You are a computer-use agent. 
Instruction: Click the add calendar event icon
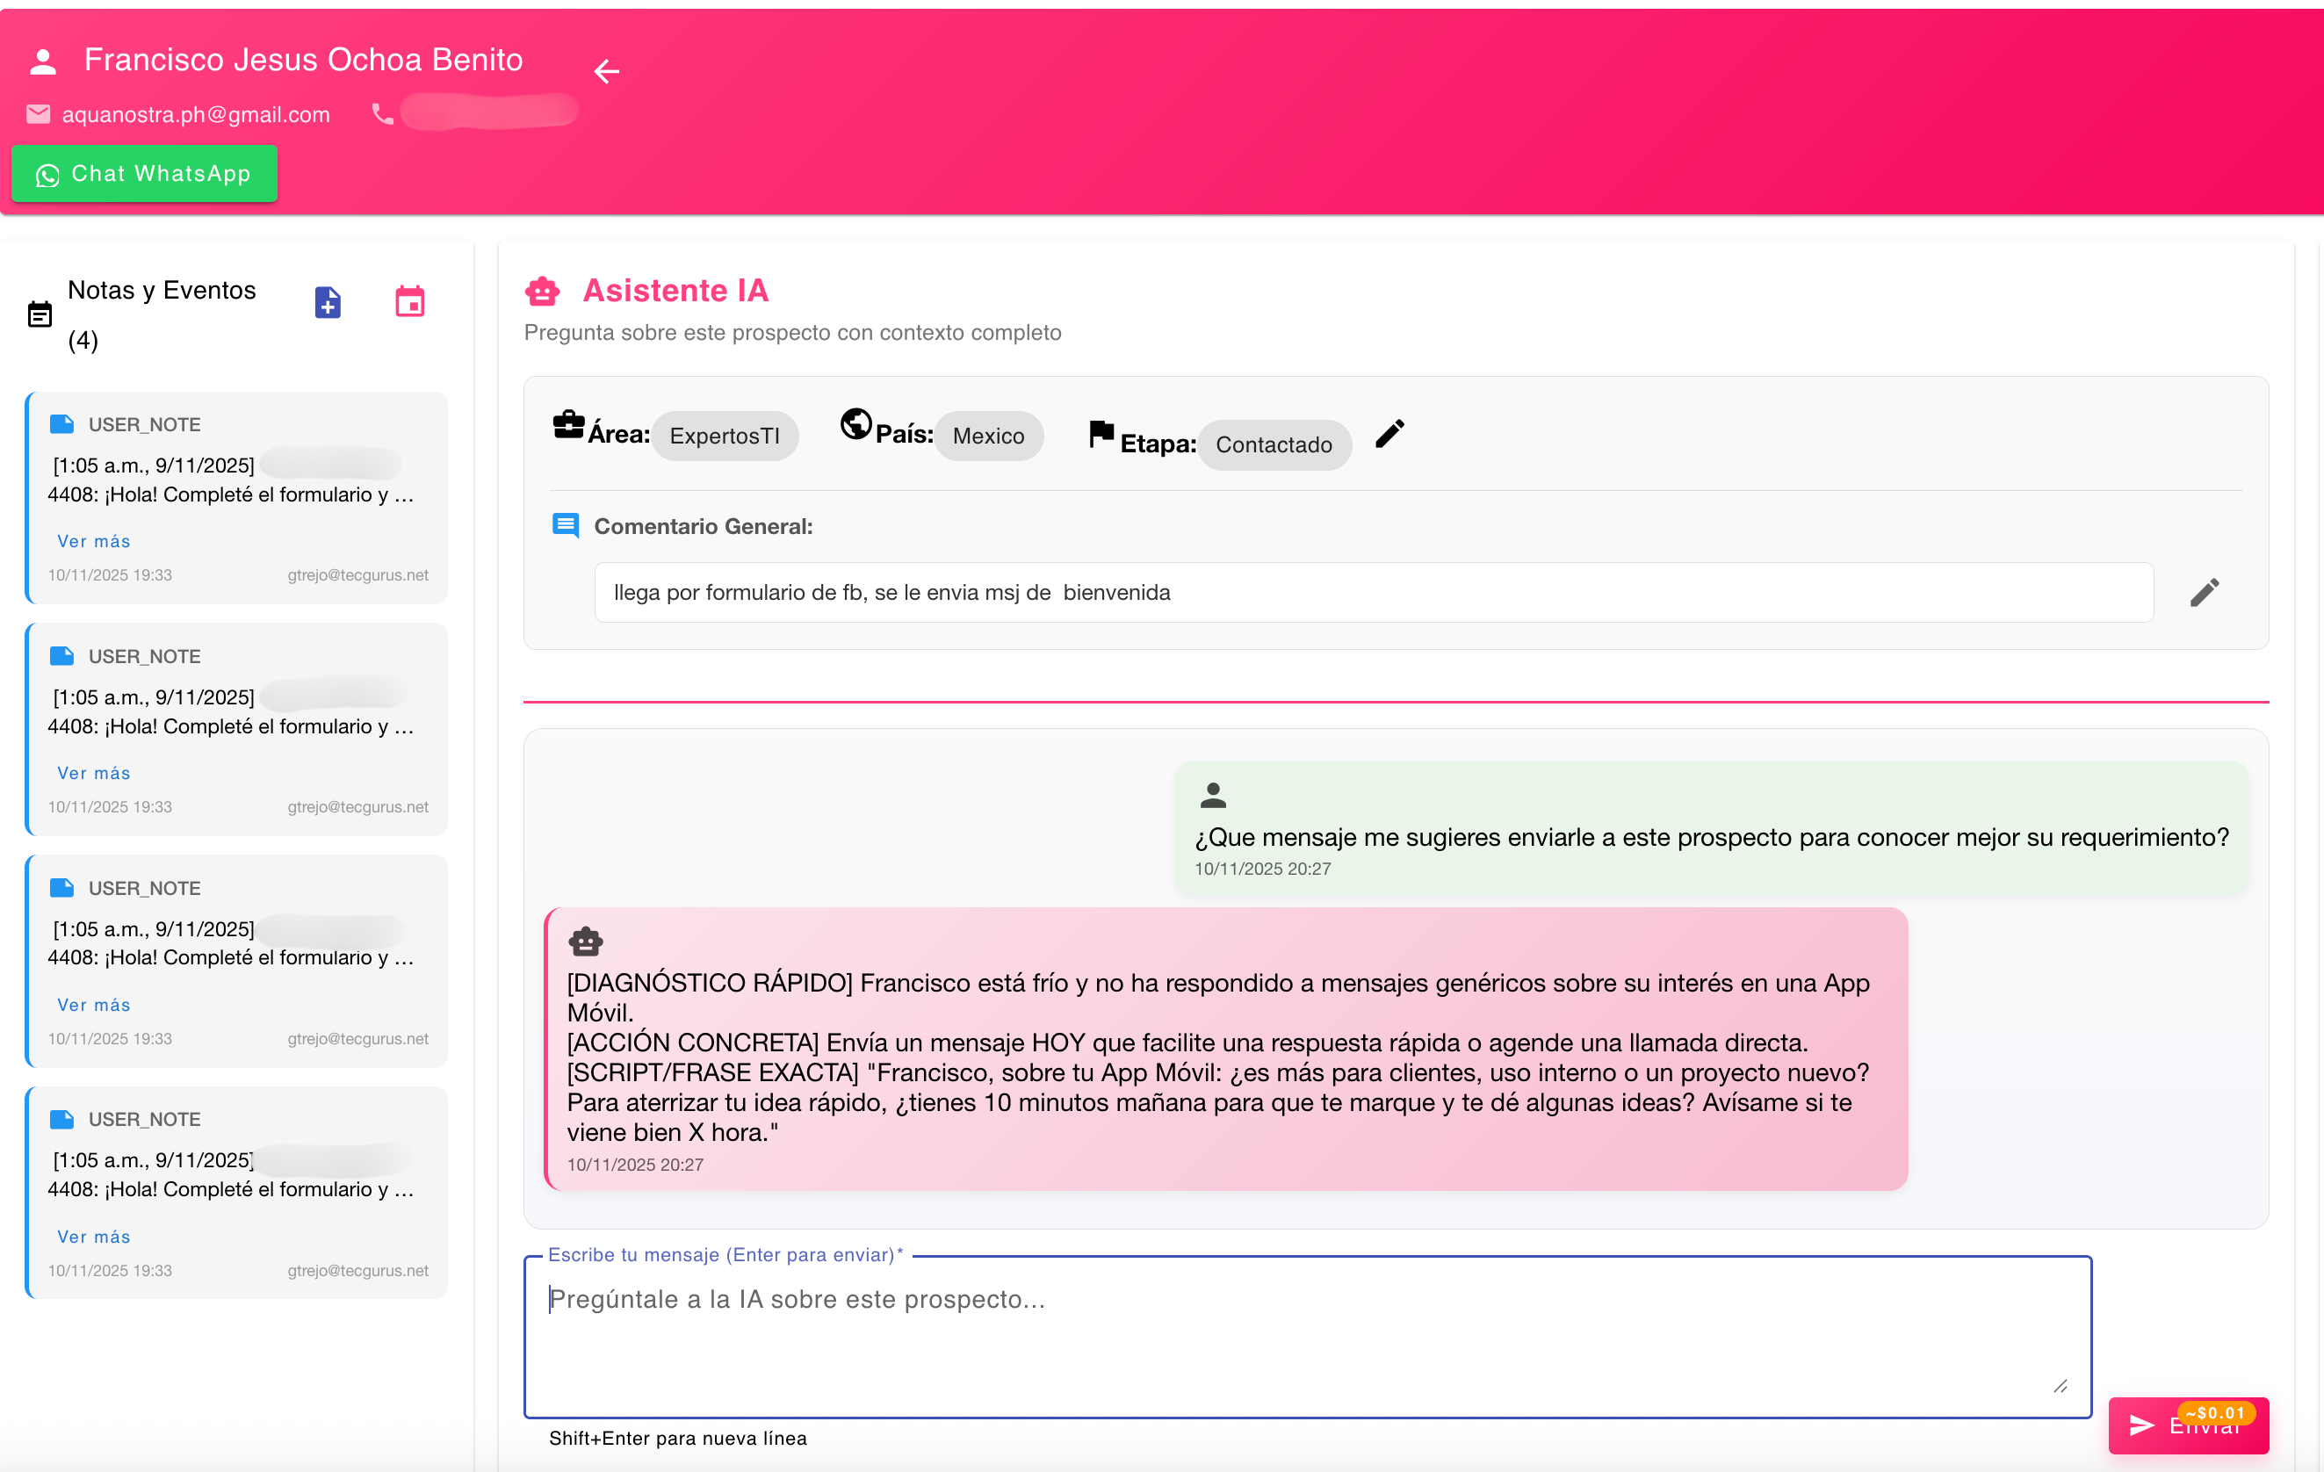[x=409, y=302]
